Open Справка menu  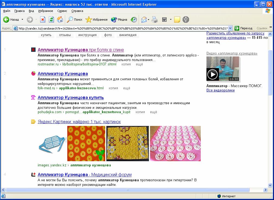tap(77, 11)
